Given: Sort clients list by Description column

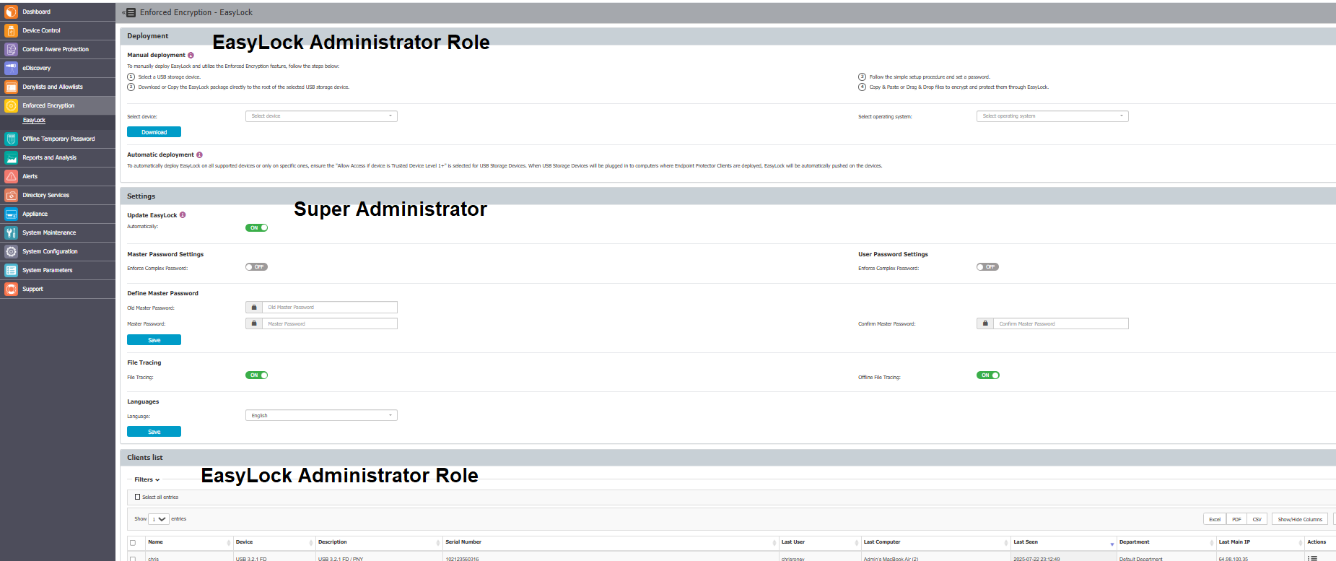Looking at the screenshot, I should point(378,542).
